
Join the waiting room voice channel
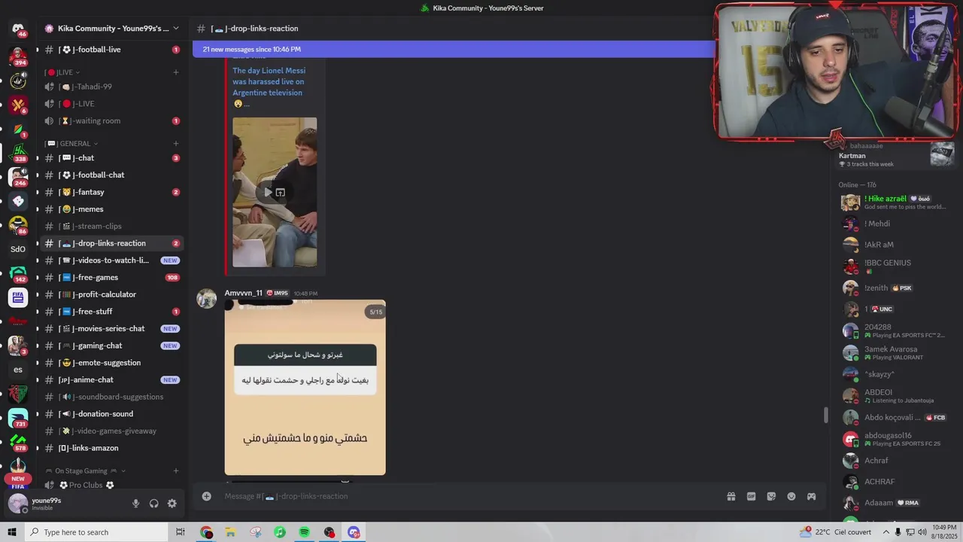pyautogui.click(x=111, y=120)
